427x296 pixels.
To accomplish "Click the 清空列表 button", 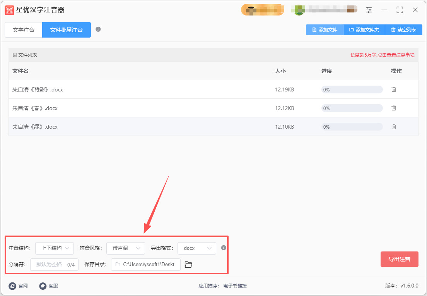I will tap(403, 30).
